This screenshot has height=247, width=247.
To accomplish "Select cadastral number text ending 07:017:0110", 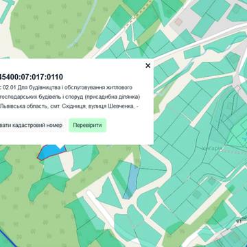I will pos(31,77).
